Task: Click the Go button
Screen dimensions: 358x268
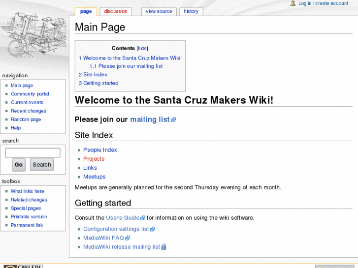Action: 19,165
